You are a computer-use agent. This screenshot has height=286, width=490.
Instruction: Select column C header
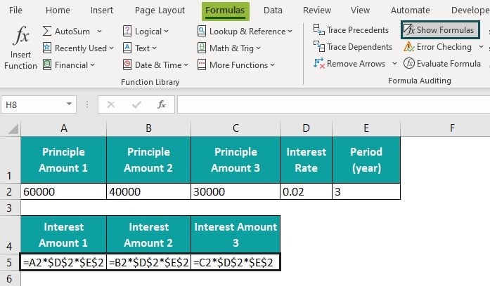pos(236,128)
